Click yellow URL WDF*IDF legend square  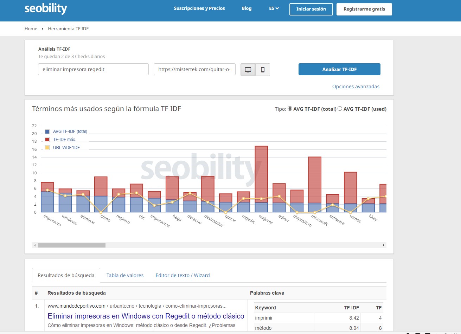click(x=47, y=148)
